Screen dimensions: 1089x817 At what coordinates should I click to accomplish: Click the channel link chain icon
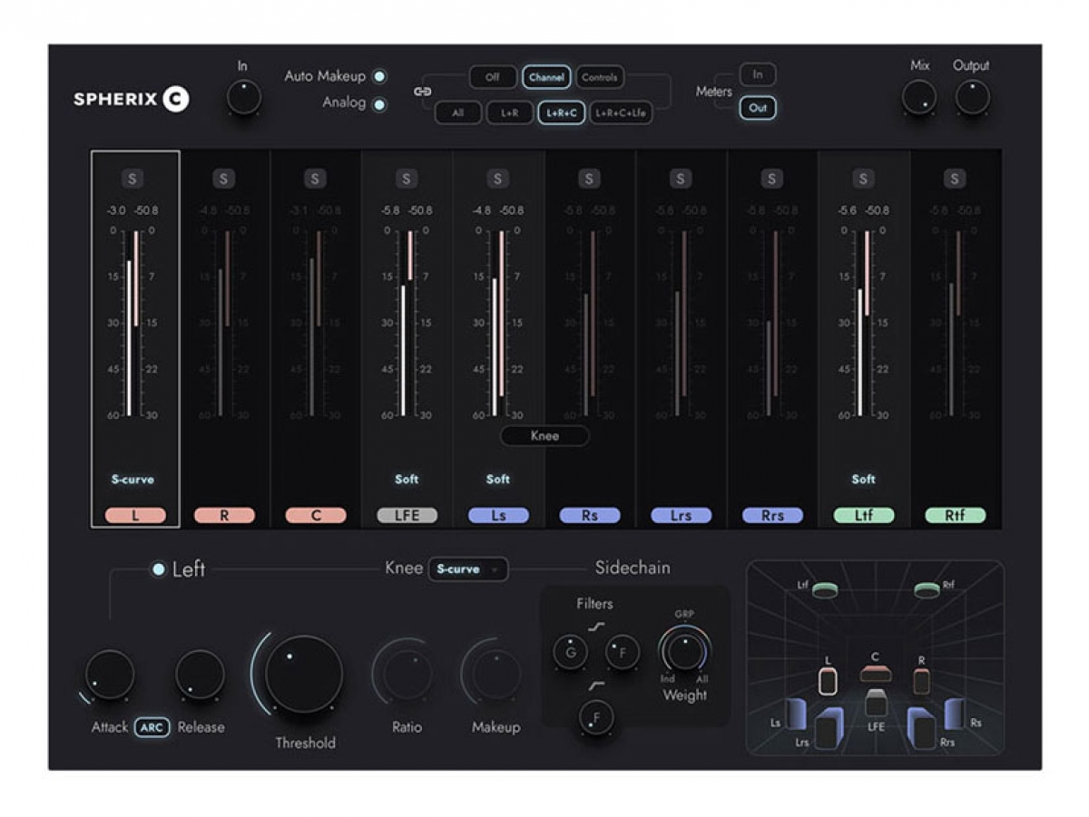(422, 92)
